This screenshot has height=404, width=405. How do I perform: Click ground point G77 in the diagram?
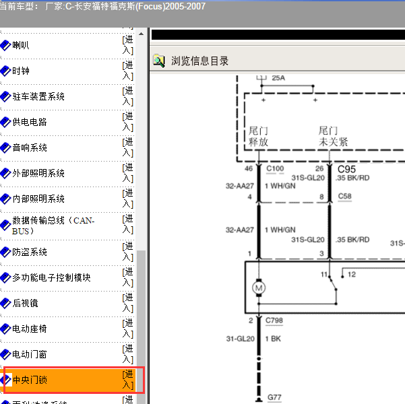(274, 397)
